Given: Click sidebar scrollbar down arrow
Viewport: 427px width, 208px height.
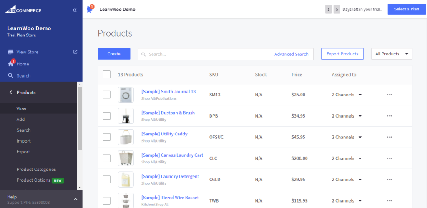Looking at the screenshot, I should point(80,187).
